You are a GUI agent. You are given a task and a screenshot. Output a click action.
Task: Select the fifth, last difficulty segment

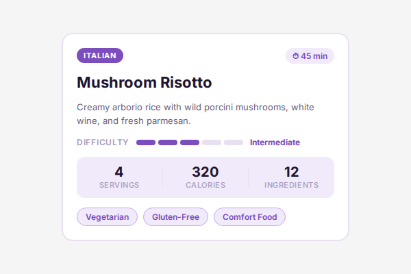(234, 142)
